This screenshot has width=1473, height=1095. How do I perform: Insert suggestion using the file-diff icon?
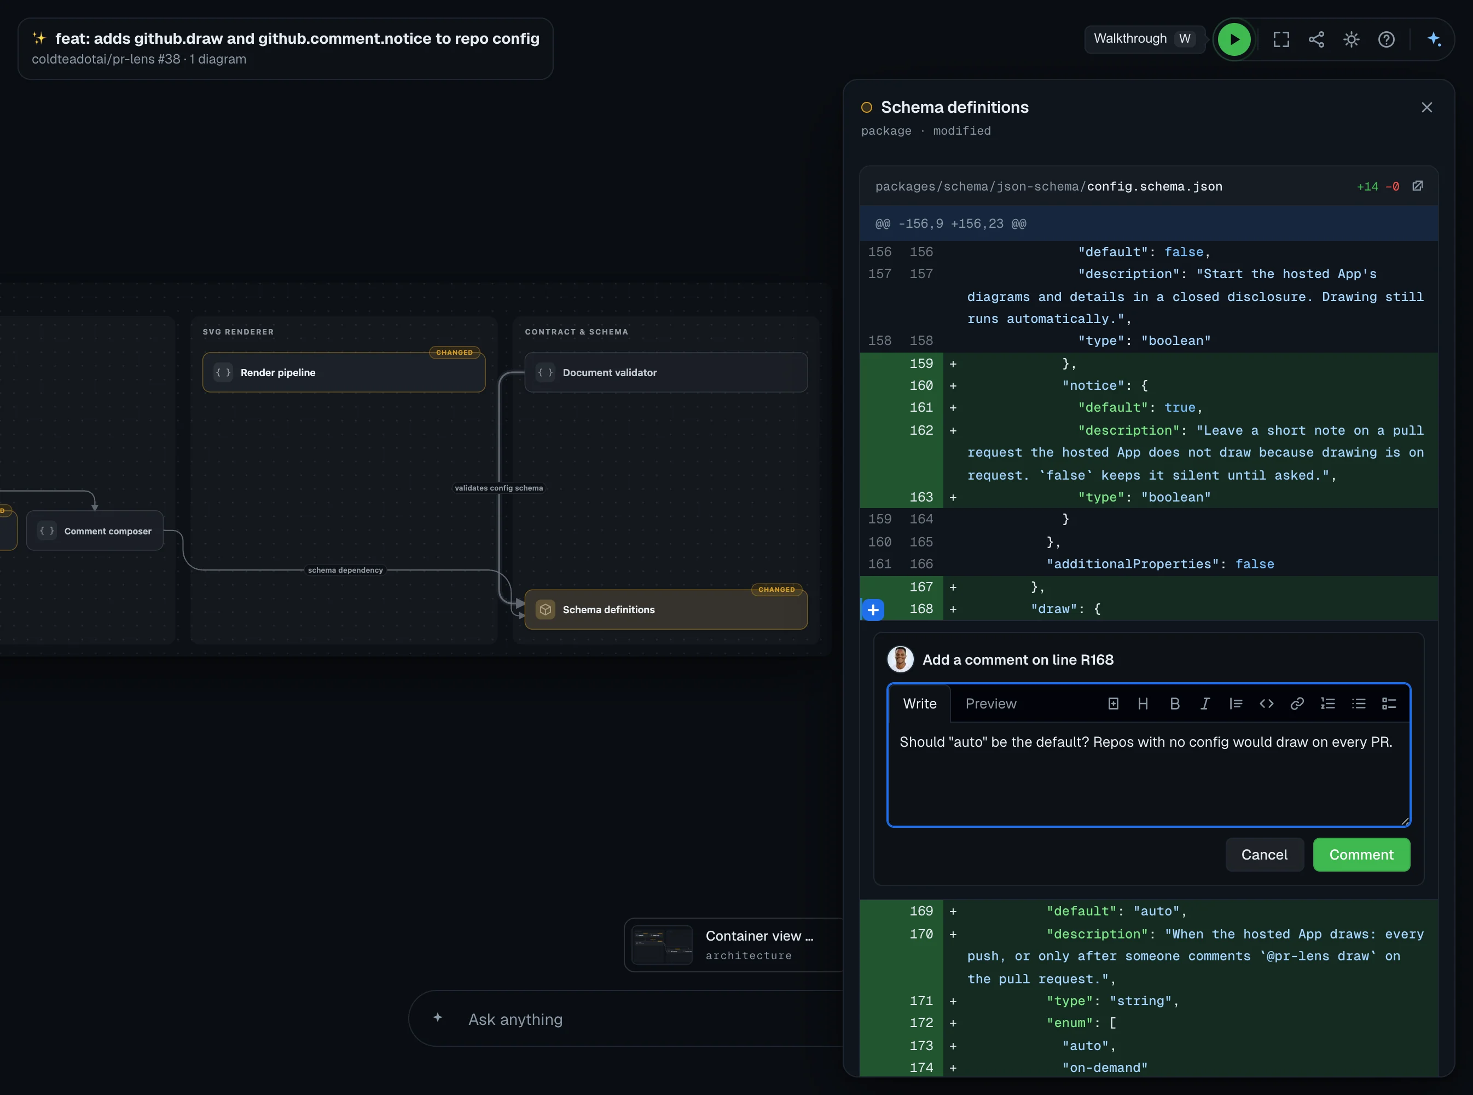[x=1113, y=704]
